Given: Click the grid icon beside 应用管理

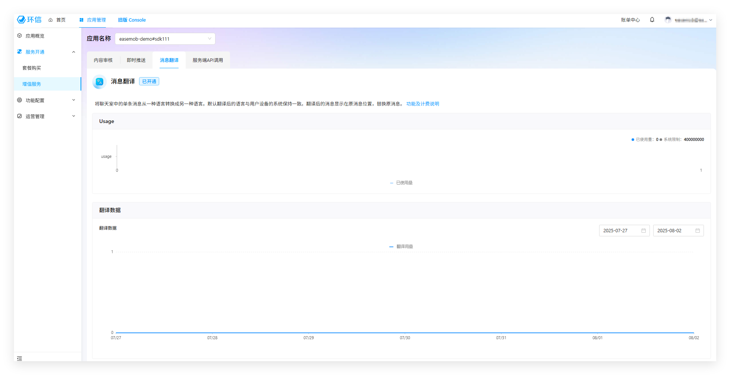Looking at the screenshot, I should pos(81,20).
